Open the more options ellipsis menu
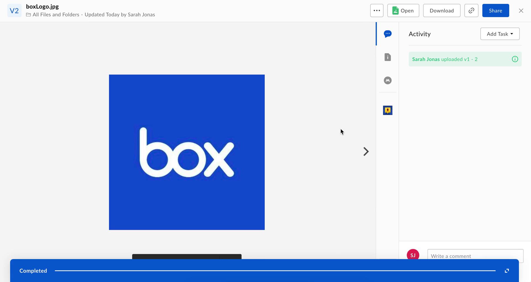 tap(377, 10)
